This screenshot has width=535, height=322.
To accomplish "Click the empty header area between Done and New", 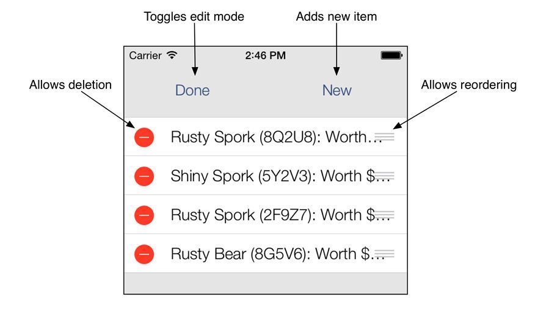I will tap(266, 90).
